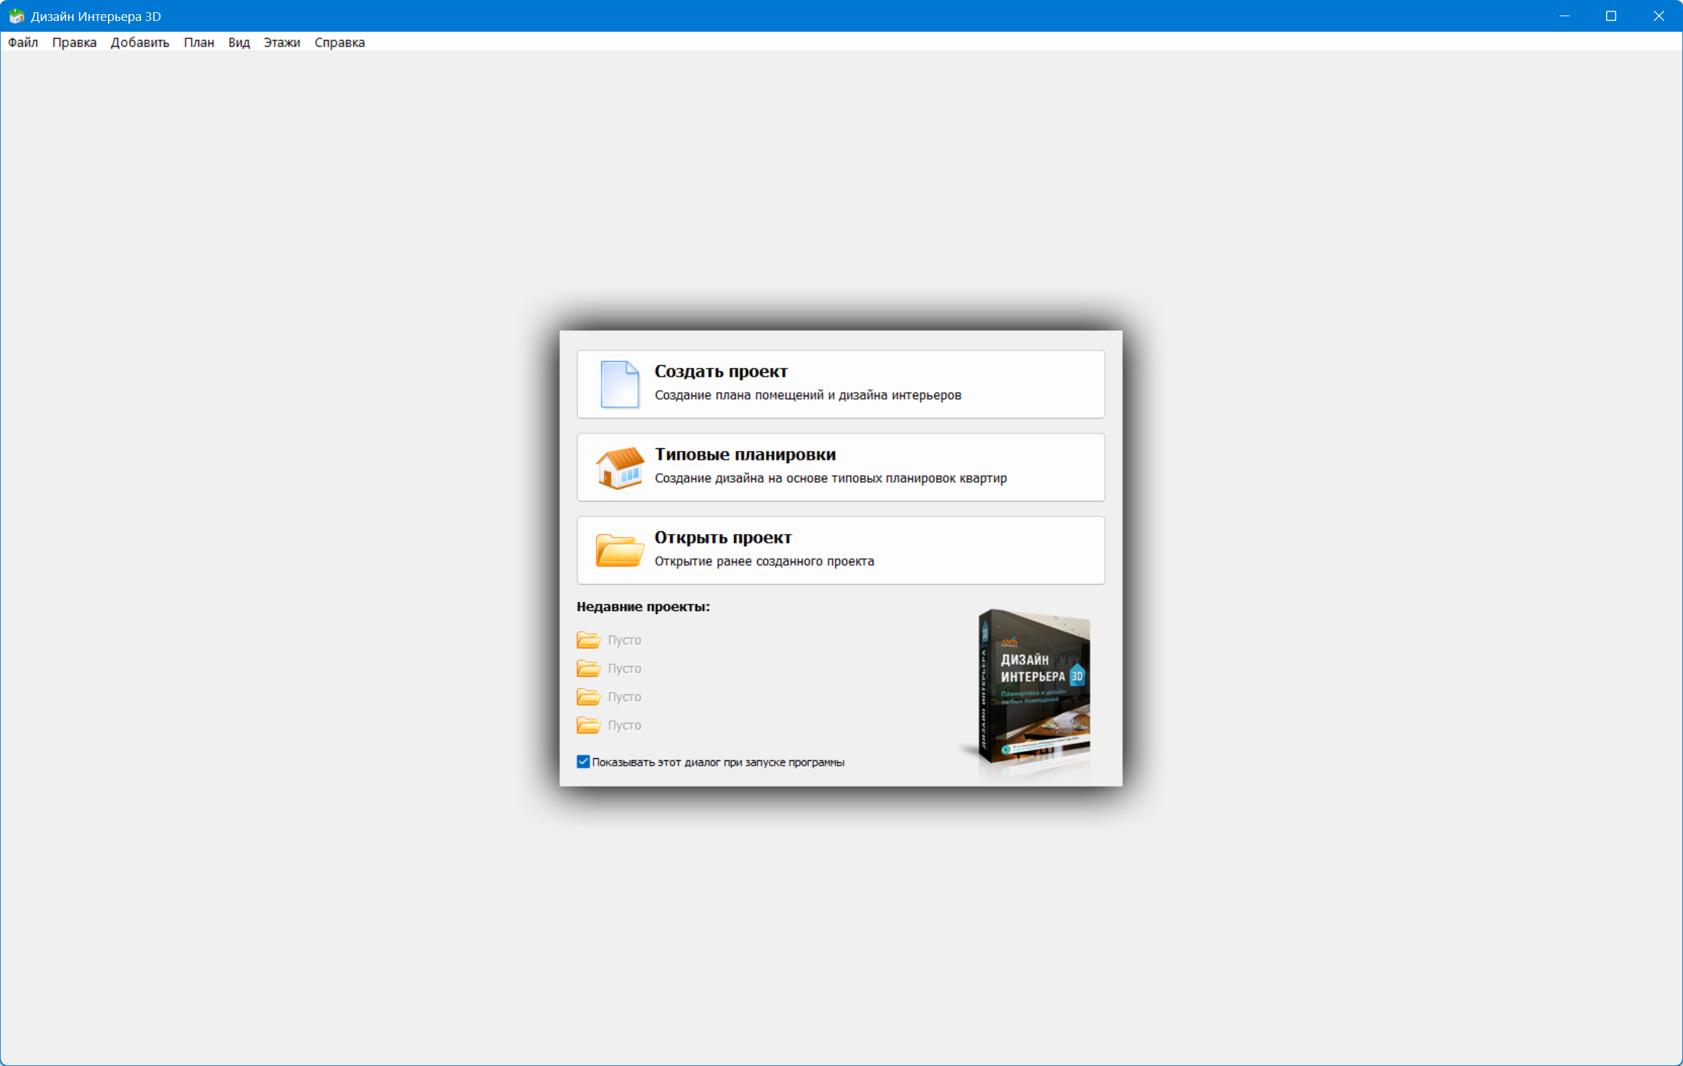Click the third recent project folder icon
This screenshot has height=1066, width=1683.
tap(588, 697)
